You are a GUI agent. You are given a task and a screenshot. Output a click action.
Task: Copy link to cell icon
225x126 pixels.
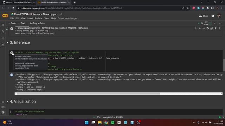click(204, 28)
